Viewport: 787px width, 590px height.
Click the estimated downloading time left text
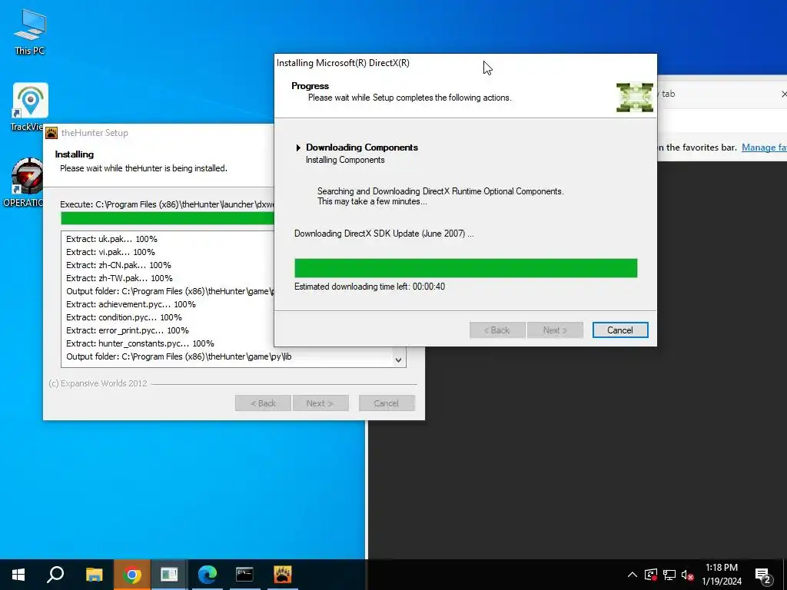tap(370, 287)
